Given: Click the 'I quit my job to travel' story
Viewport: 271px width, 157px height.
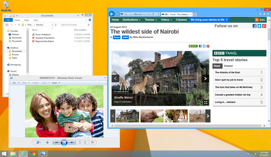Looking at the screenshot, I should tap(229, 80).
